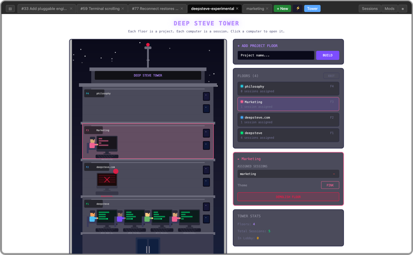Click the sidebar menu icon at the top-left
Image resolution: width=413 pixels, height=255 pixels.
10,8
